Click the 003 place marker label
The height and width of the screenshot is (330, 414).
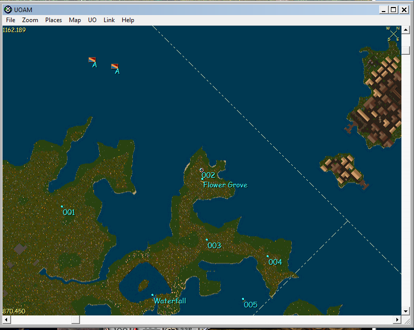click(214, 246)
